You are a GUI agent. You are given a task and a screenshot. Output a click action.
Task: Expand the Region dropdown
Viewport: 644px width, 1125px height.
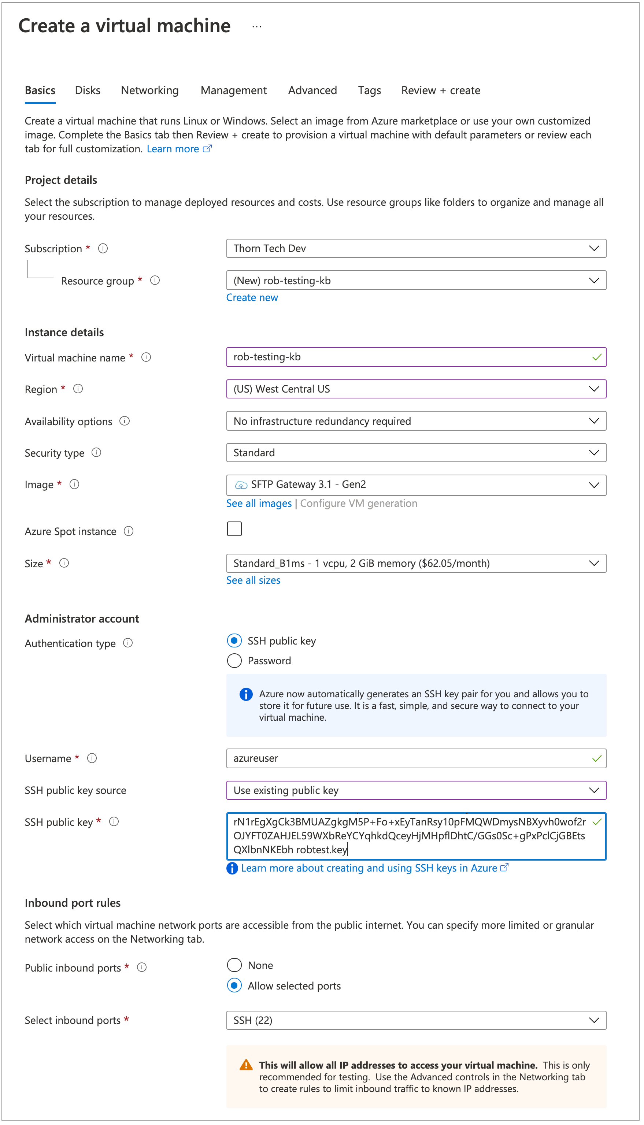416,389
